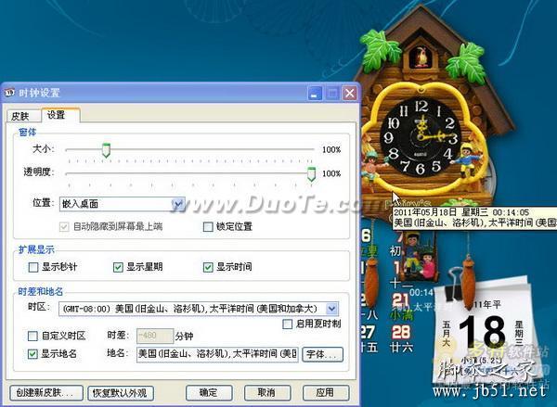Uncheck the 显示星期 checkbox
The width and height of the screenshot is (557, 407).
click(118, 267)
